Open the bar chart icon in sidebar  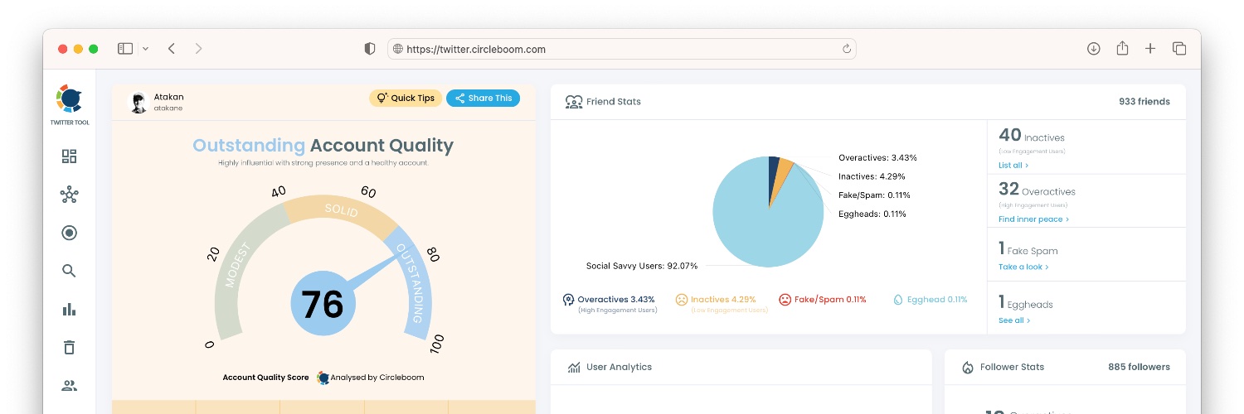tap(70, 309)
